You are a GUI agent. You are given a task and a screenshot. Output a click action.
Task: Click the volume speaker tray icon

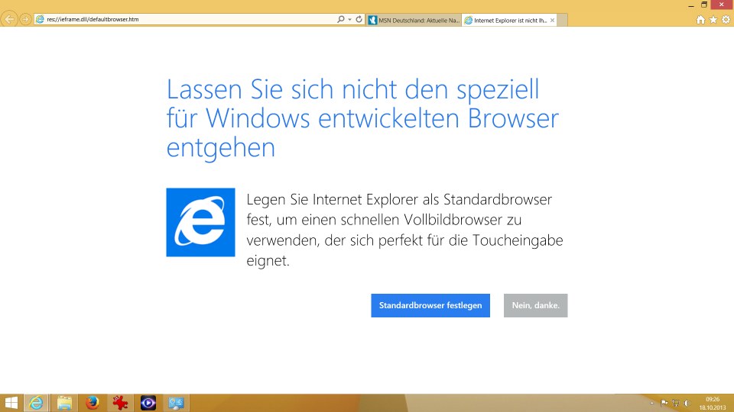(687, 403)
